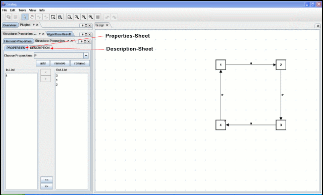The image size is (323, 195).
Task: Select item 3 in the Out-List
Action: (x=72, y=76)
